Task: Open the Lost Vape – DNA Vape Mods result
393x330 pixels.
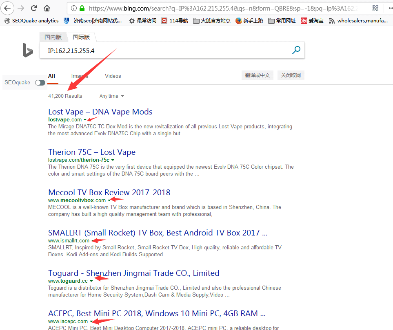Action: 100,112
